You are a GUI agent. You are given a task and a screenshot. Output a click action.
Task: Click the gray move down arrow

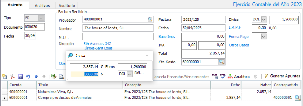pyautogui.click(x=44, y=77)
